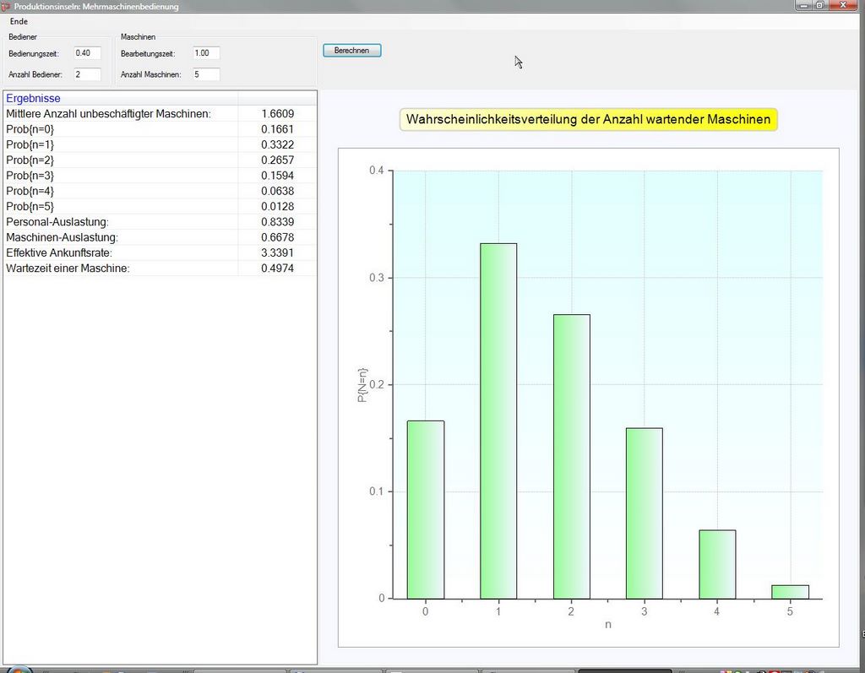Click the Windows Start orb
The image size is (865, 673).
coord(19,669)
